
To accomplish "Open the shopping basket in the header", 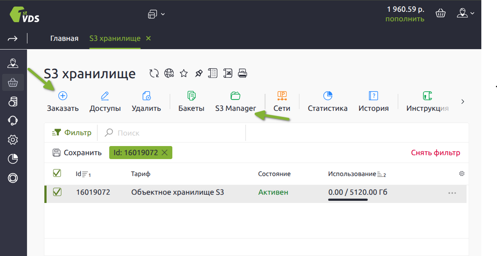I will (x=440, y=13).
